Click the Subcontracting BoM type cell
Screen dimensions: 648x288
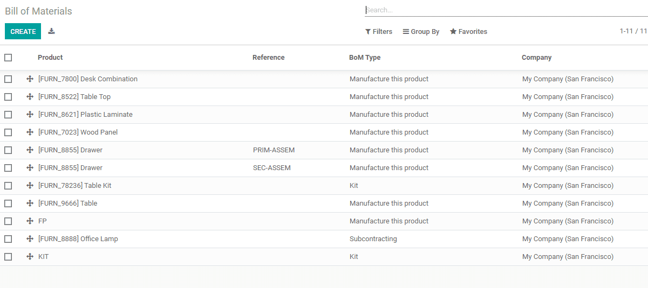coord(373,239)
